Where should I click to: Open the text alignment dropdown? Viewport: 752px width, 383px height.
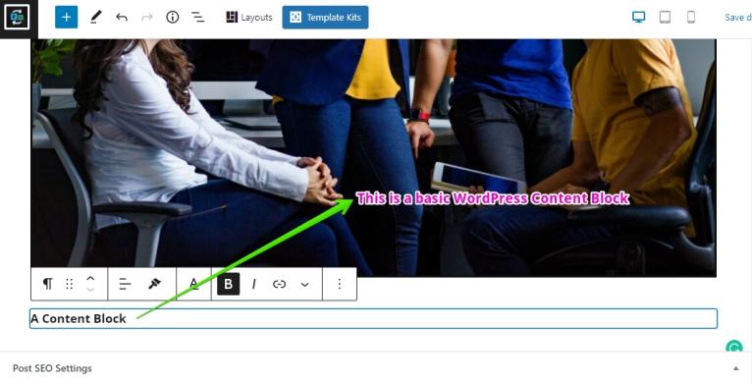[x=125, y=284]
